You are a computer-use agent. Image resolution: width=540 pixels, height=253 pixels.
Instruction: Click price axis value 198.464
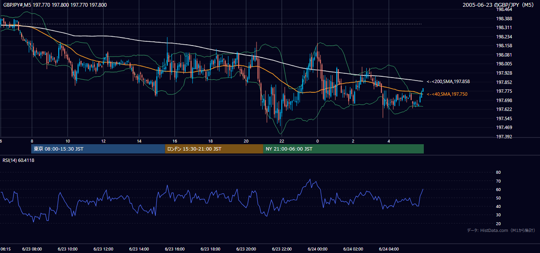click(x=505, y=10)
